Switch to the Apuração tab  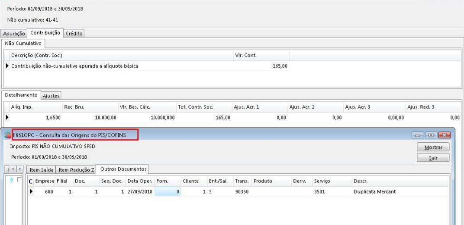[x=14, y=34]
